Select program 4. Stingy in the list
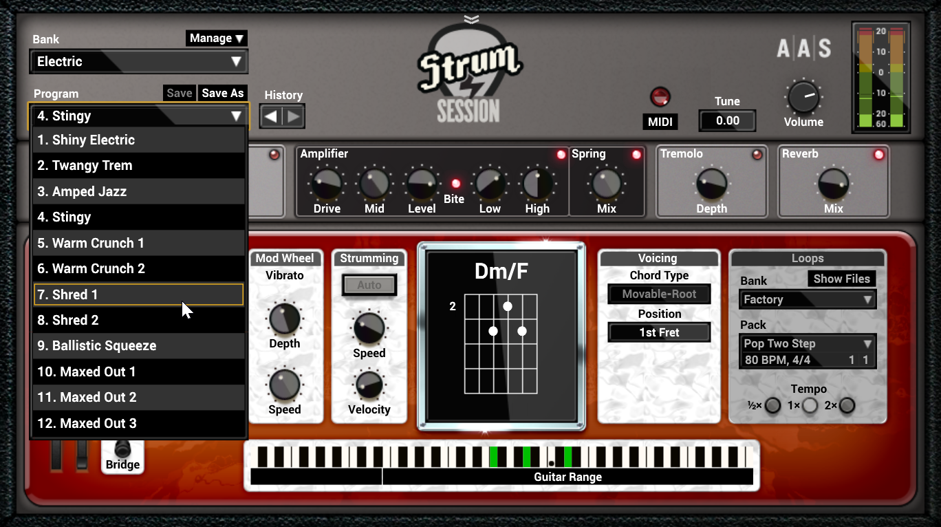Viewport: 941px width, 527px height. point(139,217)
